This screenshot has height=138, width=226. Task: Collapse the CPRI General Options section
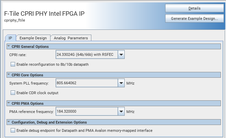(x=9, y=47)
